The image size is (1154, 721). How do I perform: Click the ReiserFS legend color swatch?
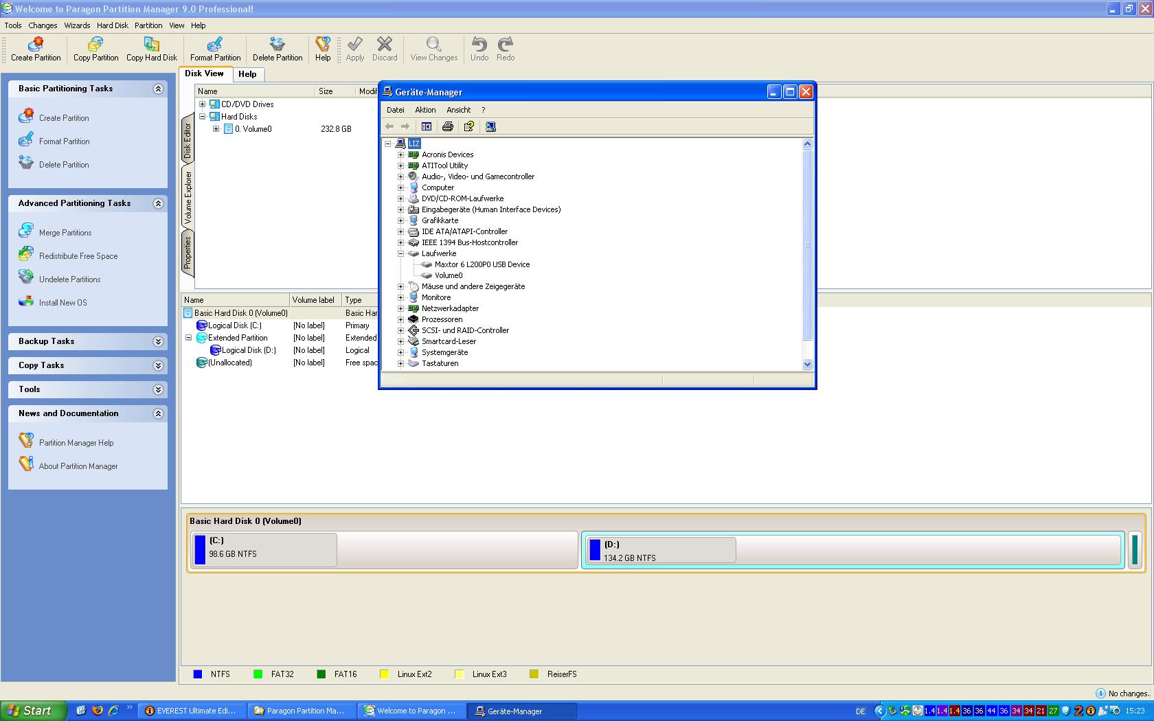click(x=534, y=674)
